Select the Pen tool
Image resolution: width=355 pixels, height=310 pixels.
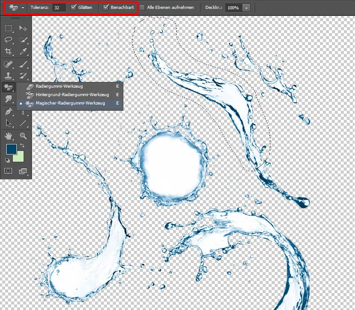pyautogui.click(x=8, y=112)
